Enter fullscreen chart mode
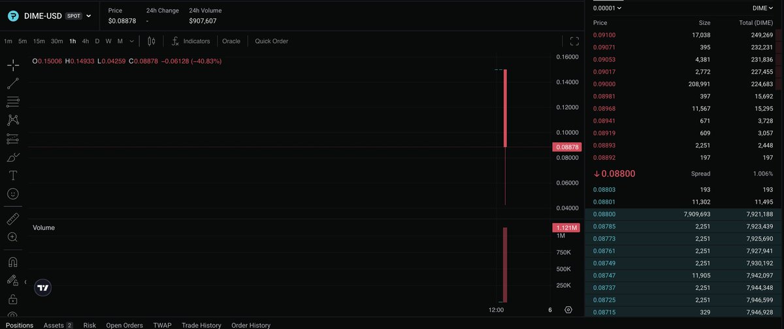The height and width of the screenshot is (329, 784). coord(575,41)
